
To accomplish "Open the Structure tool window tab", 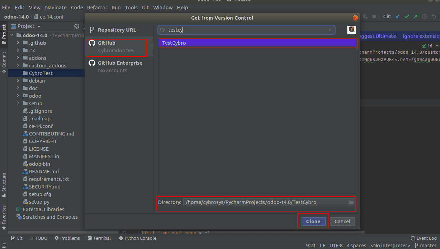I will point(4,185).
